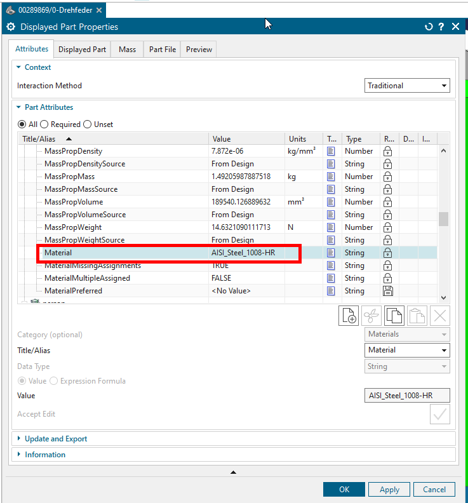Click the value 7.872e-06
468x503 pixels.
click(x=227, y=151)
